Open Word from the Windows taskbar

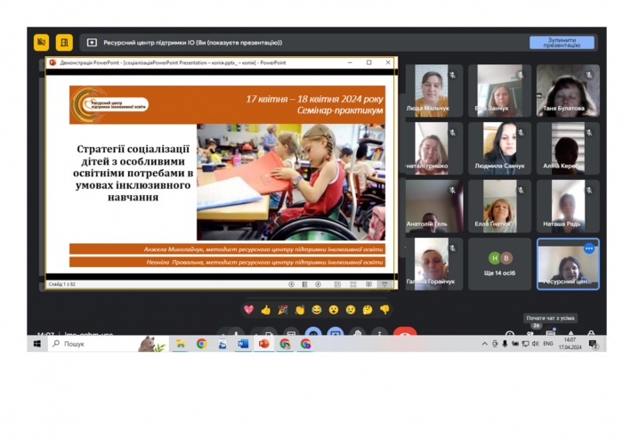243,344
